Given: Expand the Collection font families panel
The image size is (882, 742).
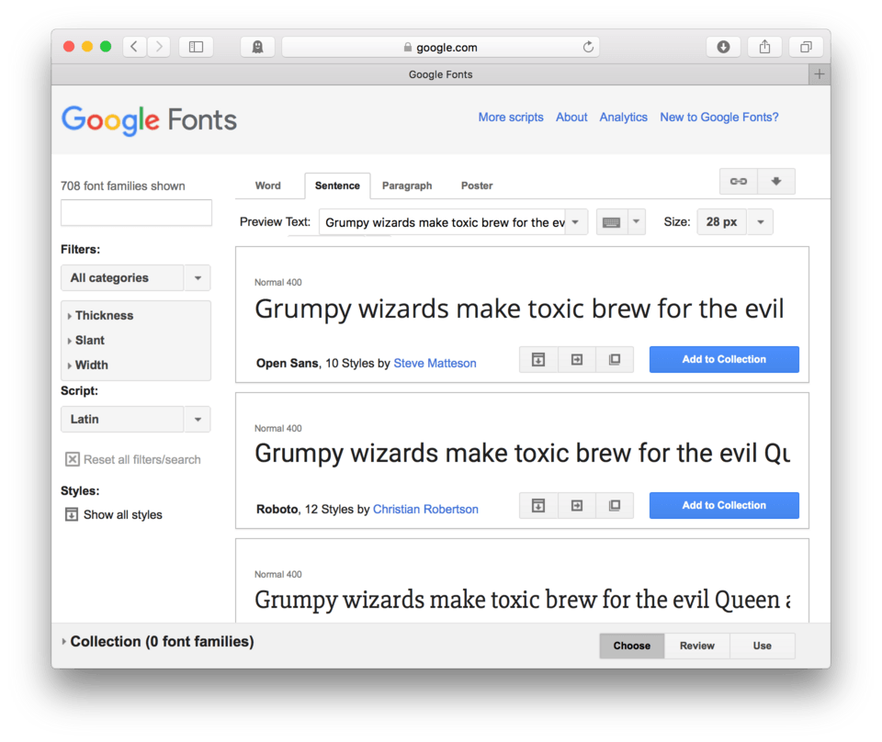Looking at the screenshot, I should point(158,641).
